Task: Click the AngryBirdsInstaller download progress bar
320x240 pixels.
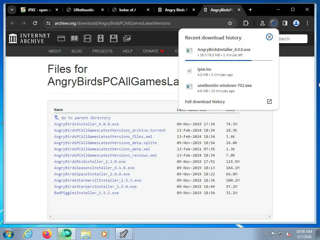Action: pos(228,60)
